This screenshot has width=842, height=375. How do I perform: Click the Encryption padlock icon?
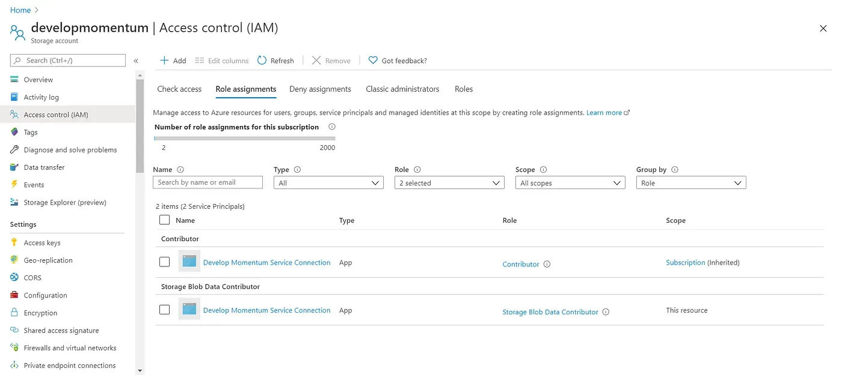[x=14, y=313]
